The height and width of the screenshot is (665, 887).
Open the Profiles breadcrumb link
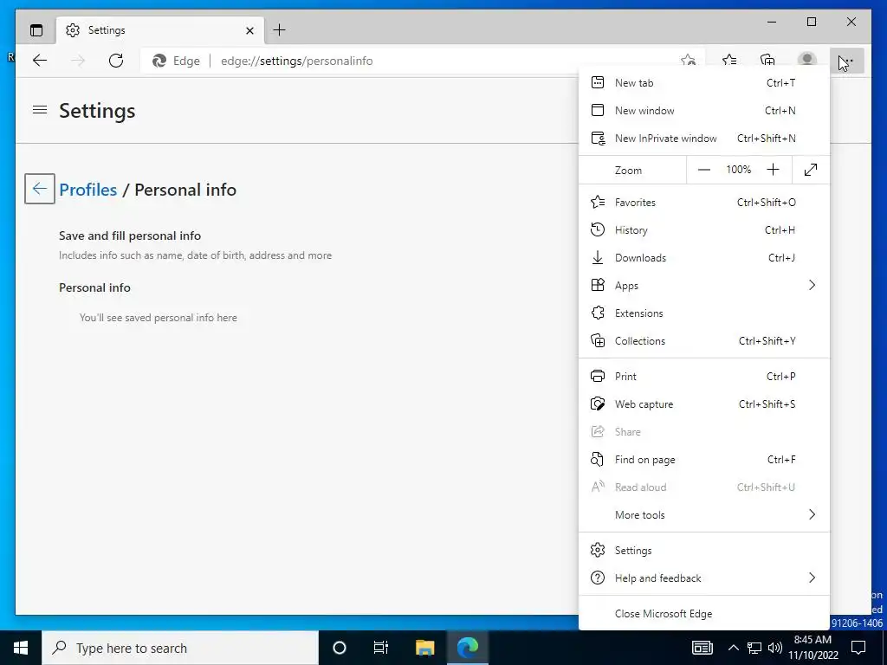click(88, 190)
